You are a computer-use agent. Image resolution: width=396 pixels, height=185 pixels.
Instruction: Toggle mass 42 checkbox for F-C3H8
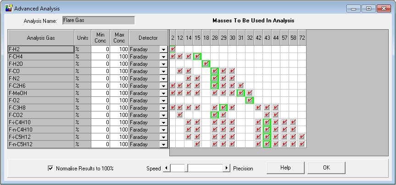tap(258, 107)
